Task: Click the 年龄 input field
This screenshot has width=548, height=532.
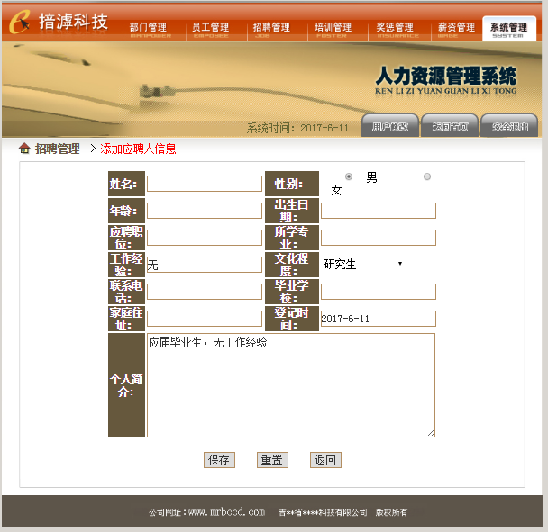Action: 205,211
